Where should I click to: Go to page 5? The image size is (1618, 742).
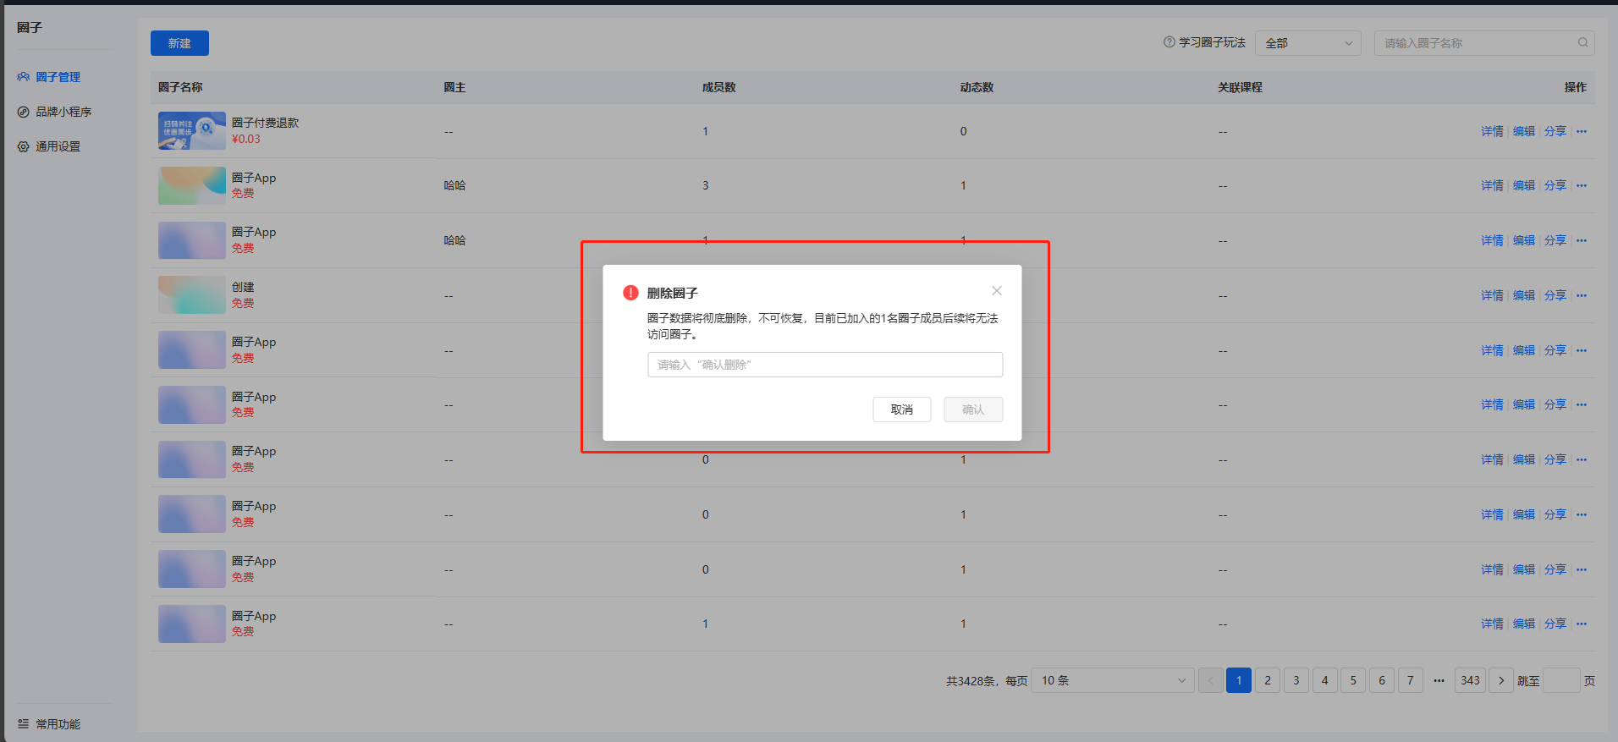point(1353,680)
